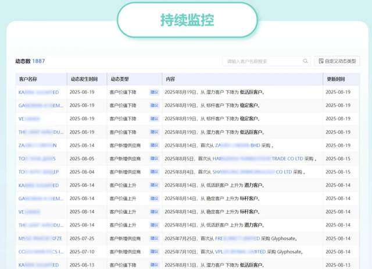Open customer ZA…N link in the first column

pos(37,146)
